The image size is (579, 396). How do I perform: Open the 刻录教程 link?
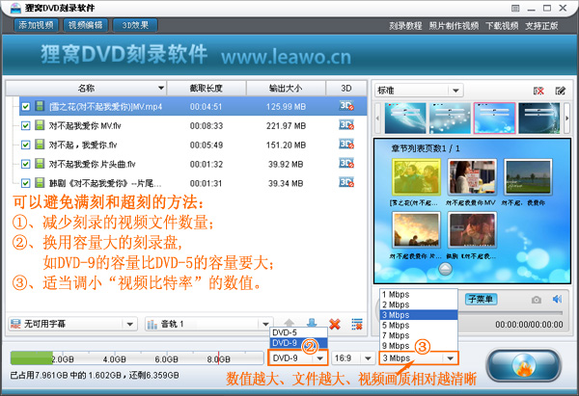405,26
